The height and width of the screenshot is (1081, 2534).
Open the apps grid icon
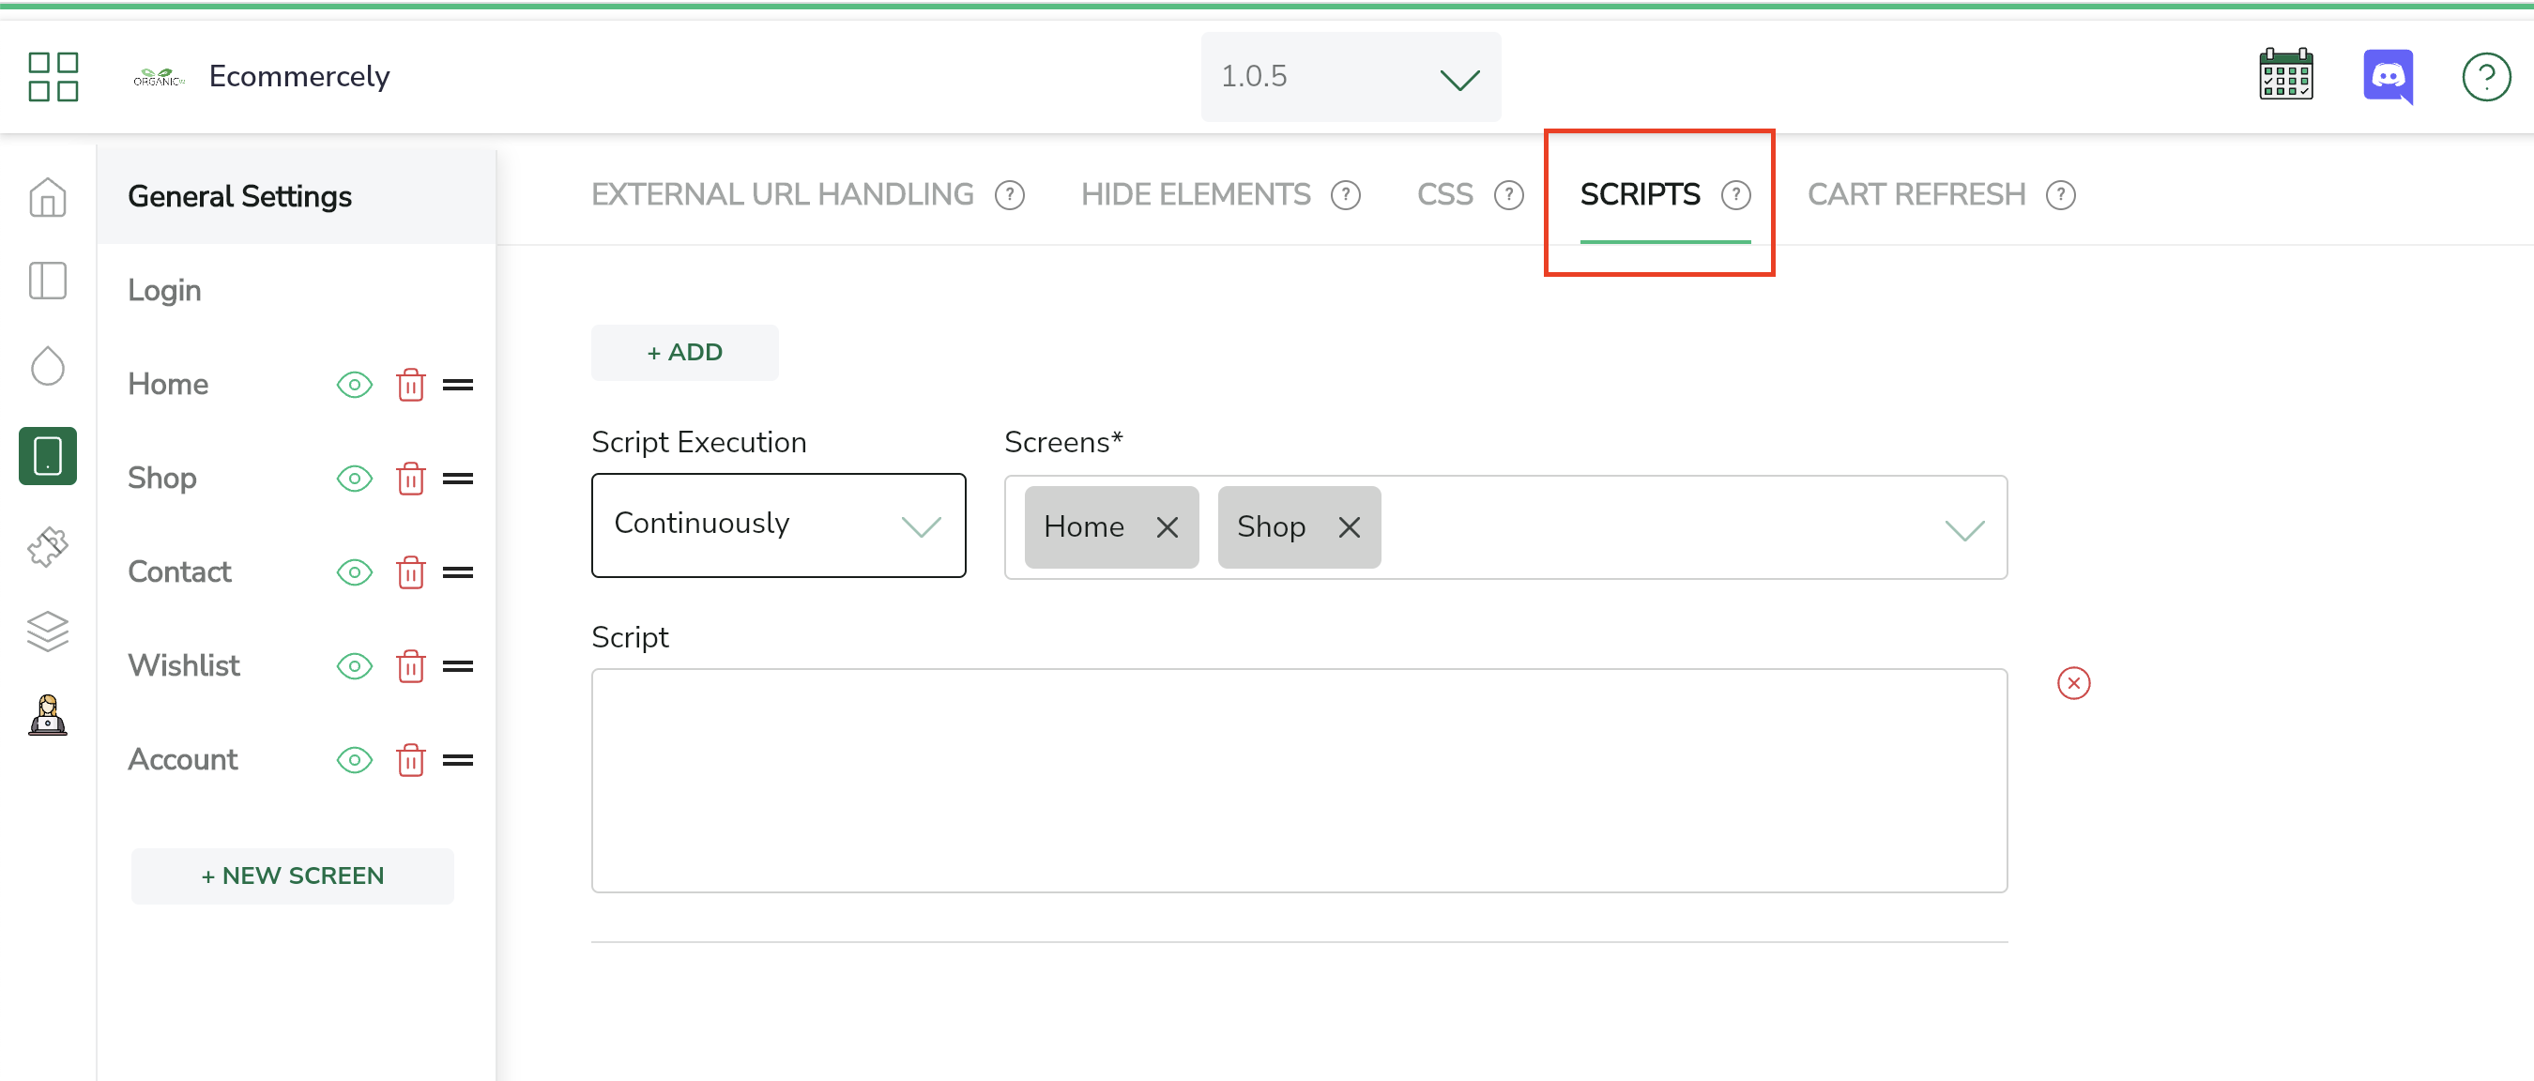click(53, 77)
